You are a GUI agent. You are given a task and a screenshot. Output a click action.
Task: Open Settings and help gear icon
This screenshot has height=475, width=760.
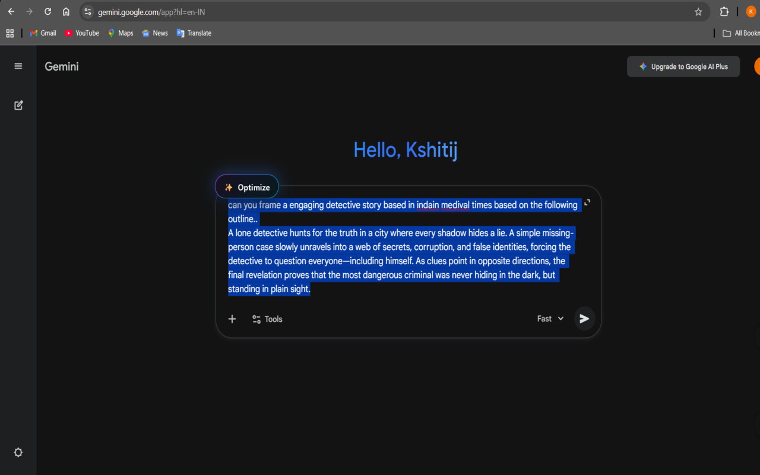pos(18,452)
